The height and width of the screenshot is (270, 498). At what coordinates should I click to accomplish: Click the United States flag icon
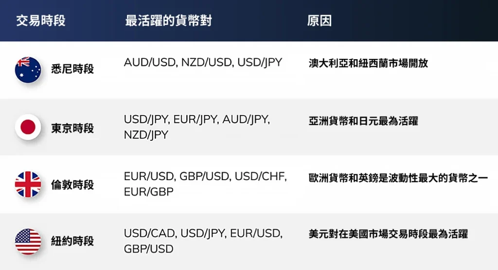pyautogui.click(x=28, y=241)
